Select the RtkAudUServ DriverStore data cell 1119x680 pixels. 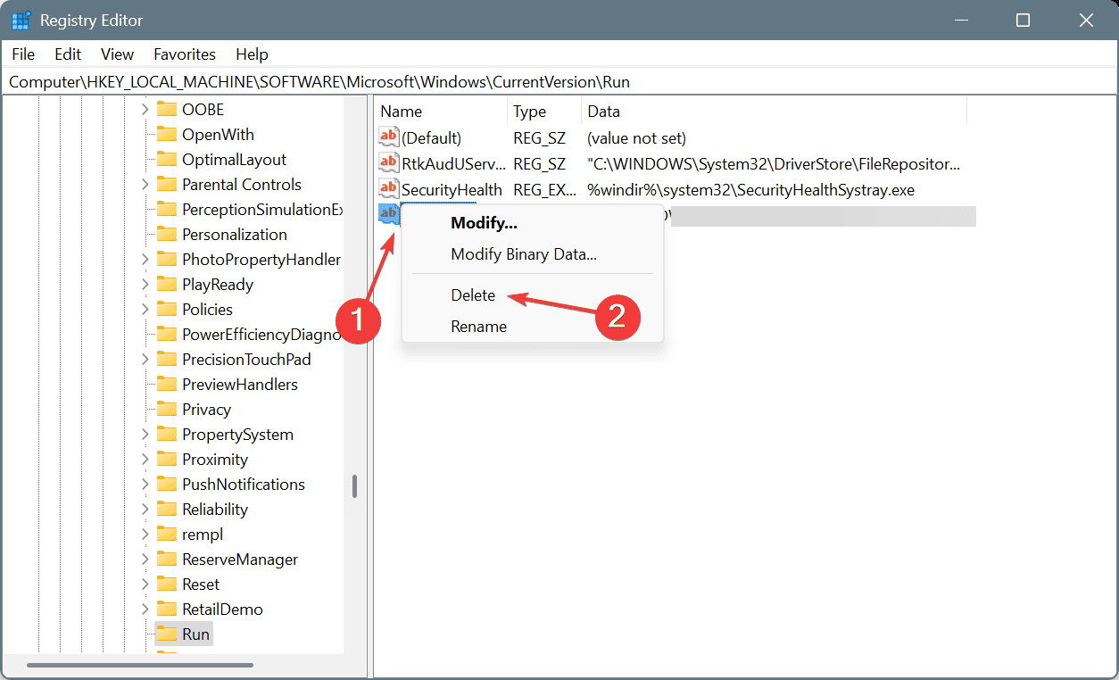[774, 164]
